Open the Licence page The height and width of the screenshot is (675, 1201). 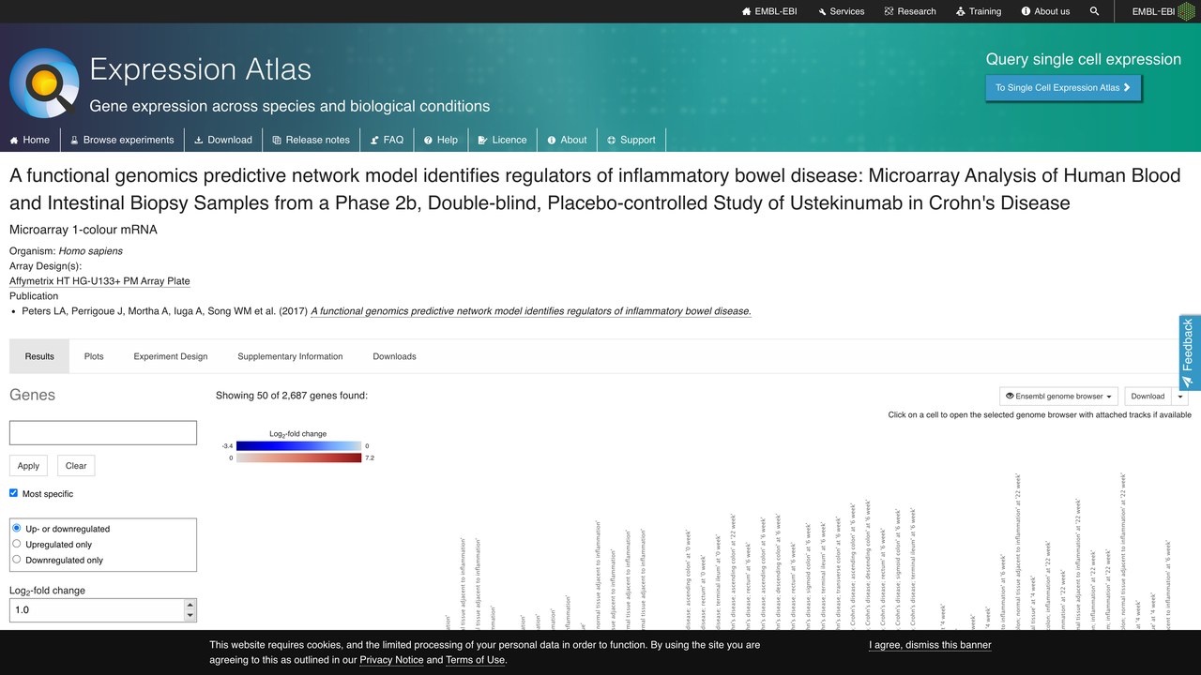(x=503, y=140)
